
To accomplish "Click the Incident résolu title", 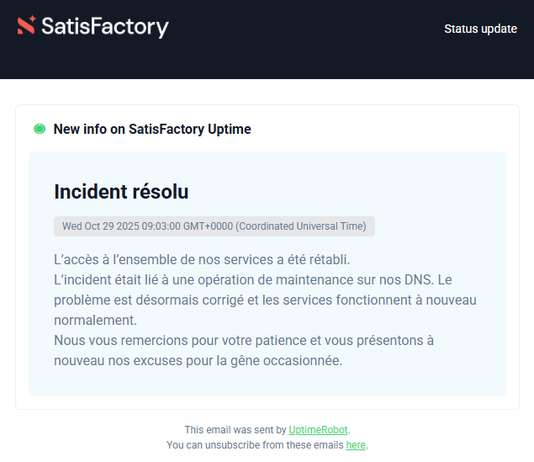I will 121,192.
